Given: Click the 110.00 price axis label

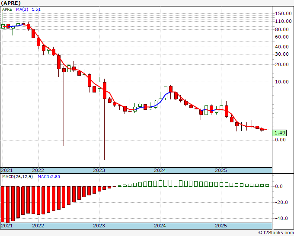Looking at the screenshot, I should [x=283, y=21].
